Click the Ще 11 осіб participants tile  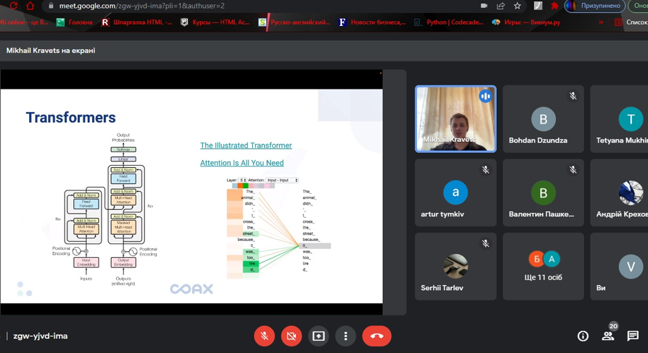click(544, 267)
